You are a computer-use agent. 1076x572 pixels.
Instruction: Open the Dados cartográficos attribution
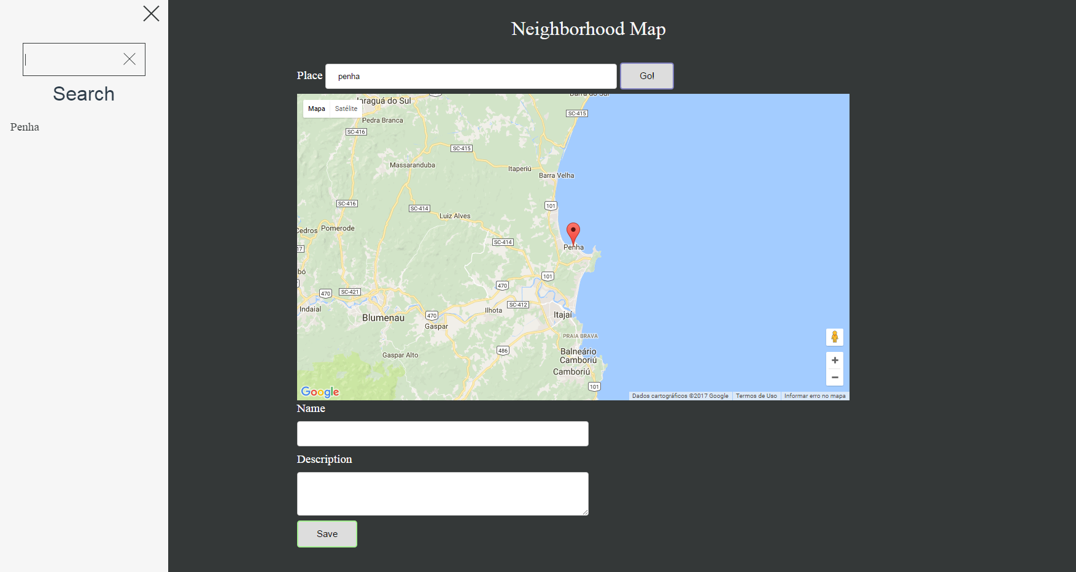coord(679,395)
